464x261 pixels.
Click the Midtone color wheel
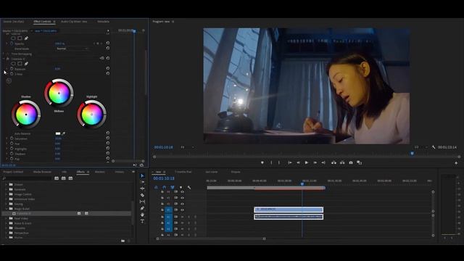coord(59,93)
